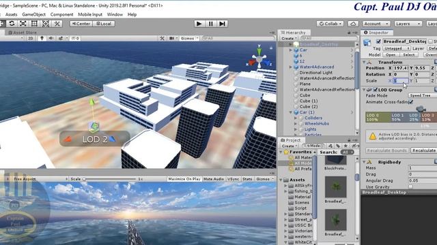Click the Project search by type icon
437x245 pixels.
click(330, 146)
